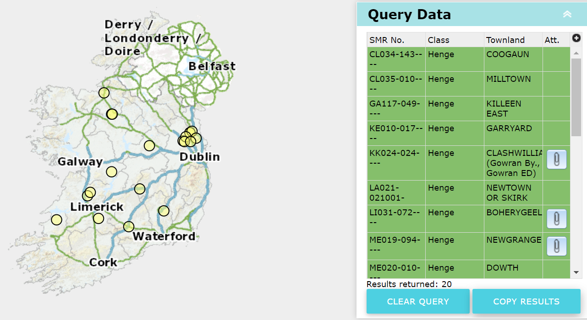
Task: Click the monument marker nearest Waterford
Action: click(129, 226)
